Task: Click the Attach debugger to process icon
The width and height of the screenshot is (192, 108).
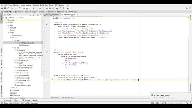Action: pos(50,8)
